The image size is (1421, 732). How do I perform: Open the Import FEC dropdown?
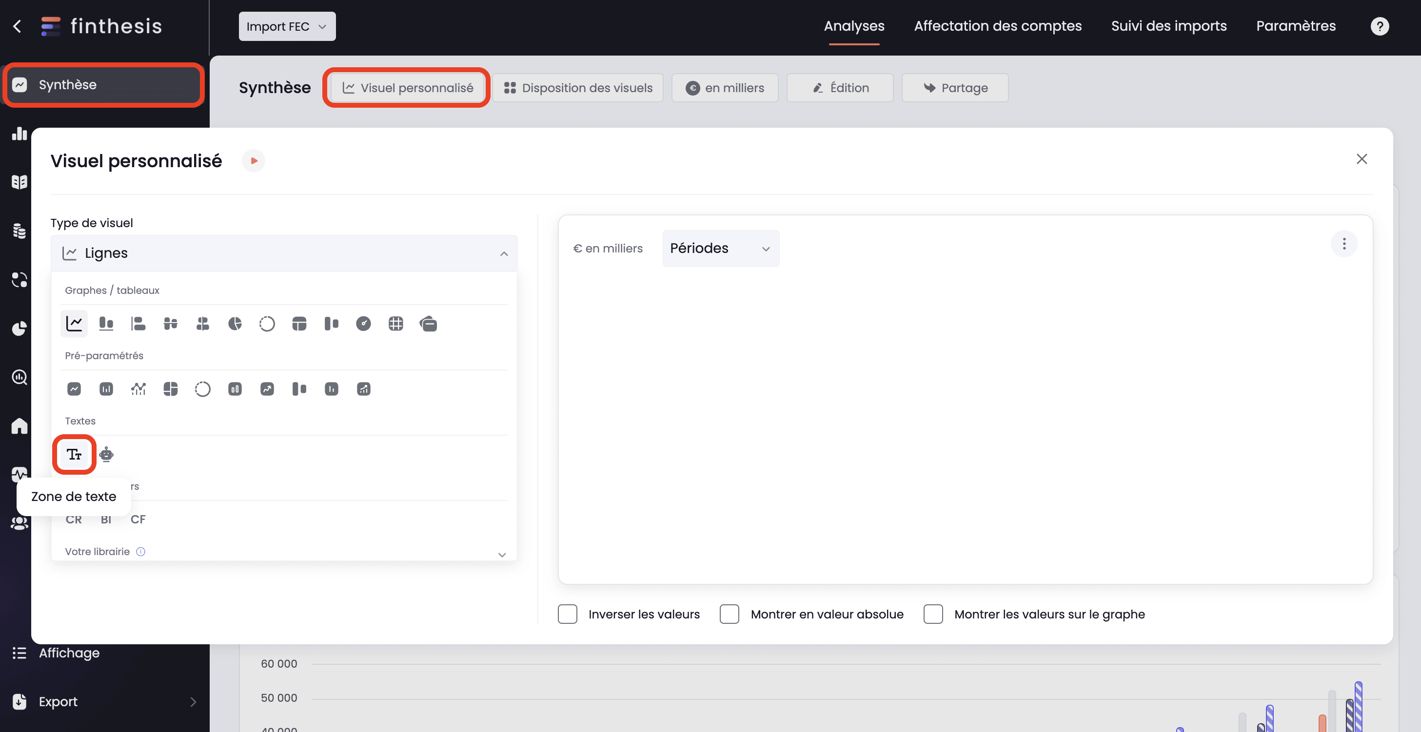(x=287, y=26)
